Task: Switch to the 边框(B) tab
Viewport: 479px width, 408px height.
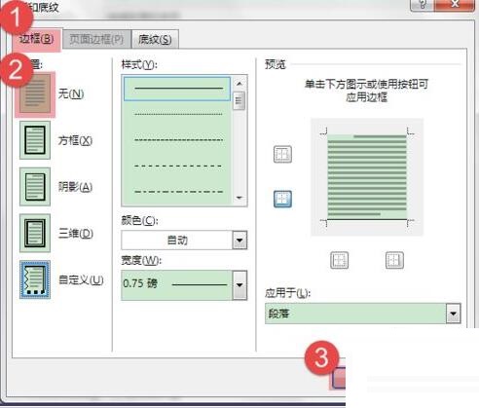Action: pos(36,40)
